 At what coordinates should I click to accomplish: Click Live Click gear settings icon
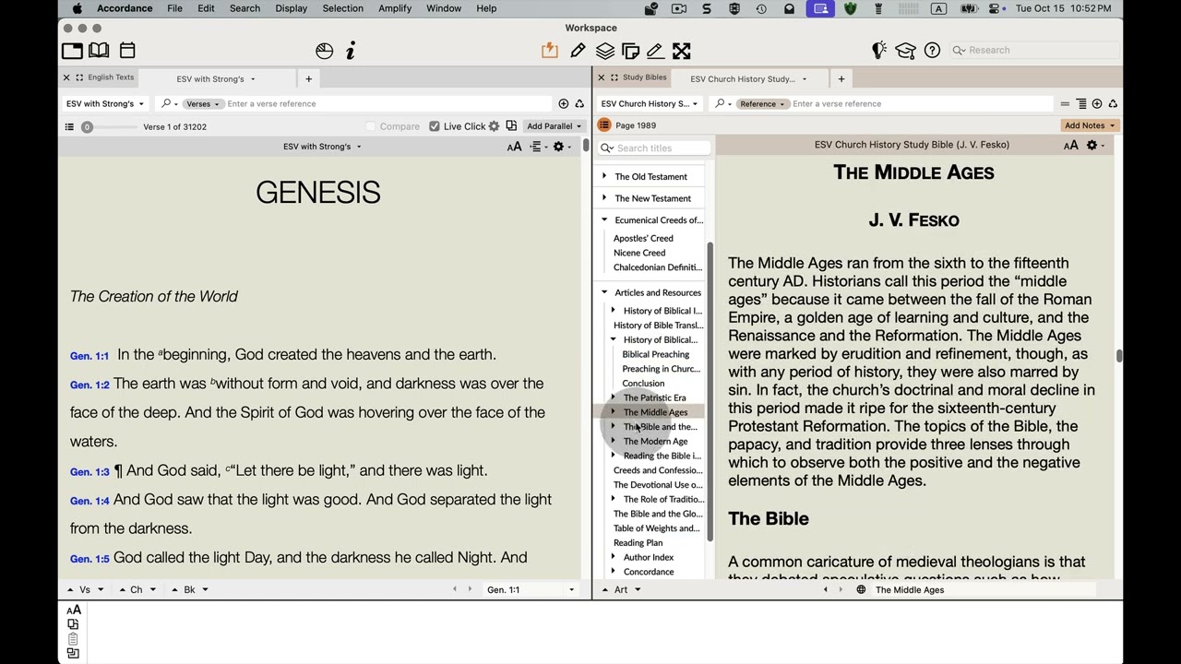(494, 126)
